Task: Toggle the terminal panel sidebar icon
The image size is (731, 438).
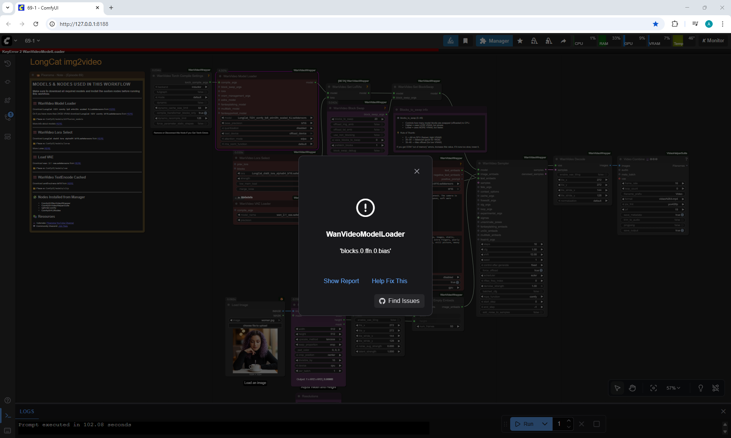Action: coord(8,416)
